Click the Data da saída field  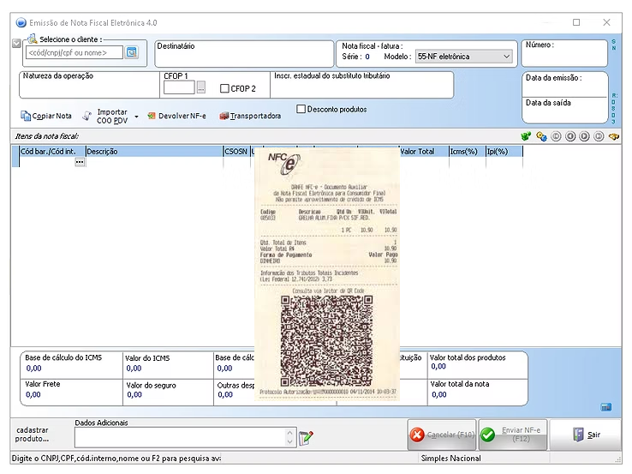click(564, 110)
